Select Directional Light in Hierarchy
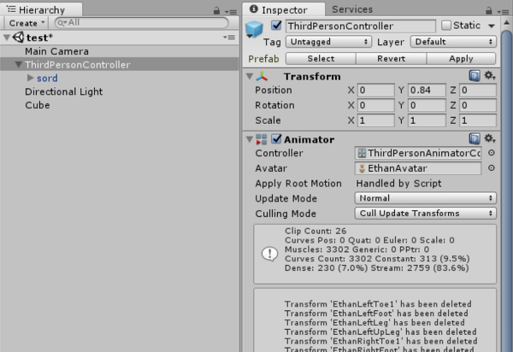Screen dimensions: 513x352 tap(64, 91)
